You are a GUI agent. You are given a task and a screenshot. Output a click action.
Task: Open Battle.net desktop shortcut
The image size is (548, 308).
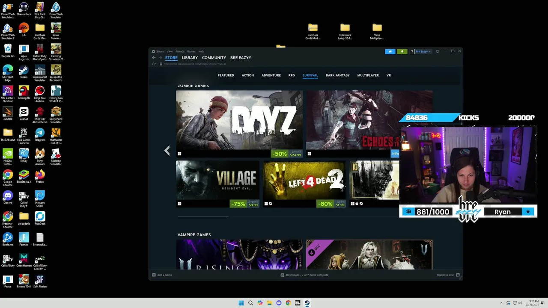point(8,239)
